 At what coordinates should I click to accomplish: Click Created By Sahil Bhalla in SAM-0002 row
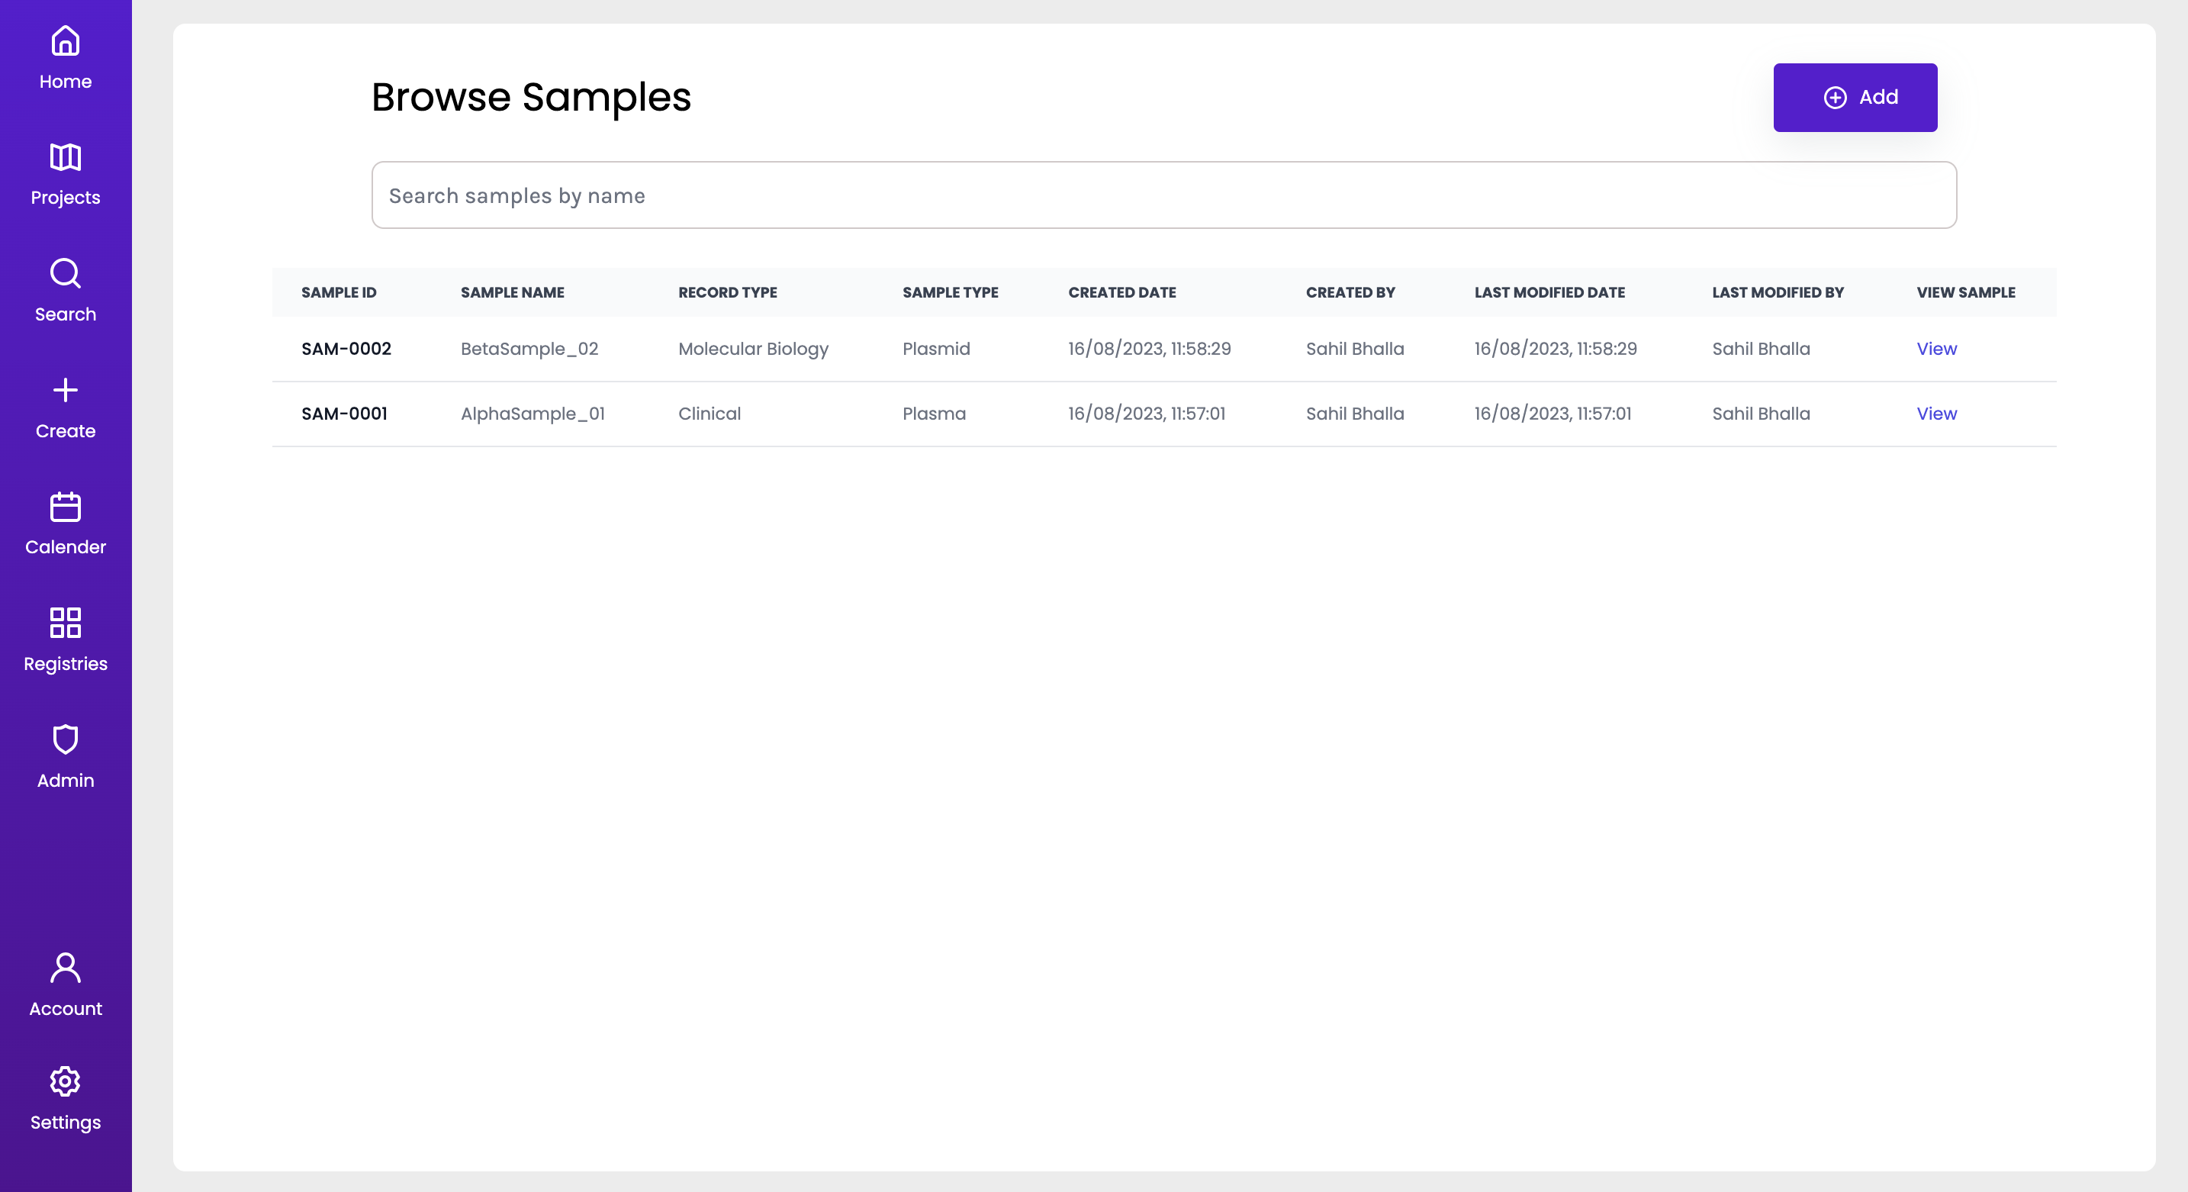click(x=1355, y=350)
